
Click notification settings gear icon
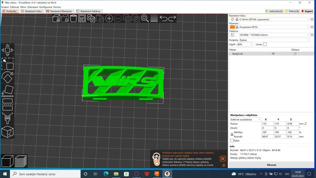coord(224,165)
